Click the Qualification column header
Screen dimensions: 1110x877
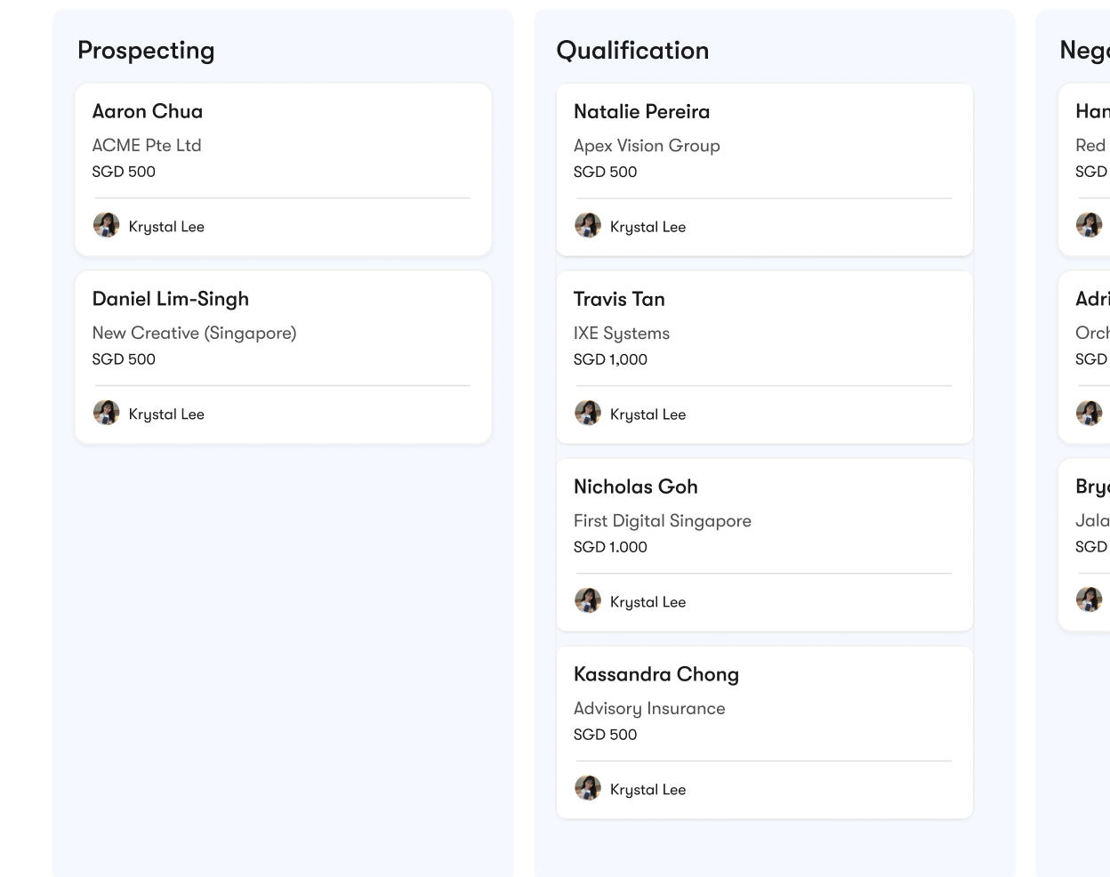pos(632,51)
